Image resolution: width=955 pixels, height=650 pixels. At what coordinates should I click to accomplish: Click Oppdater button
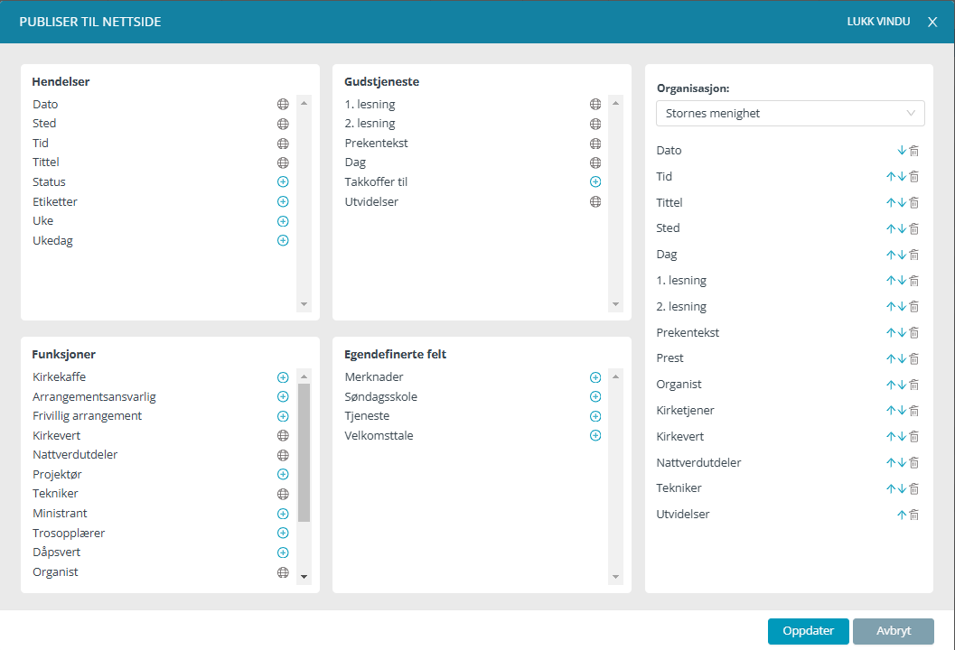pos(808,631)
